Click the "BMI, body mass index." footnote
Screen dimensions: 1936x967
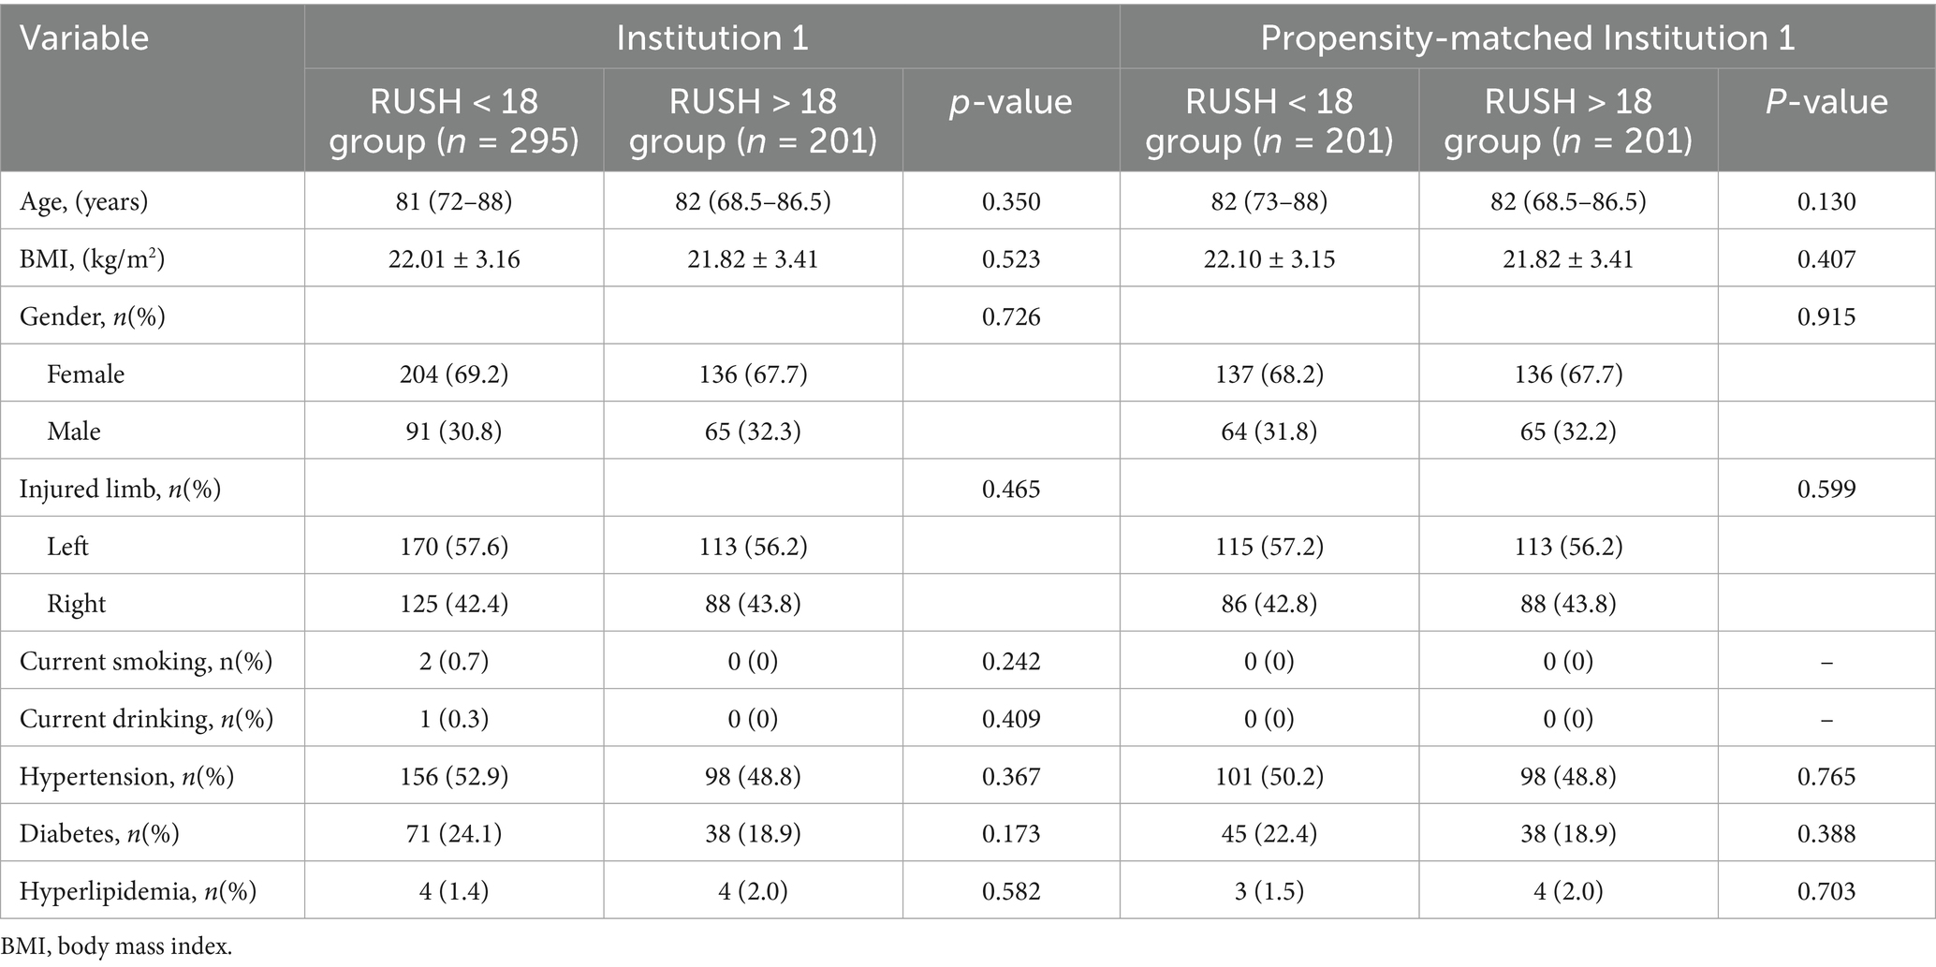[116, 946]
